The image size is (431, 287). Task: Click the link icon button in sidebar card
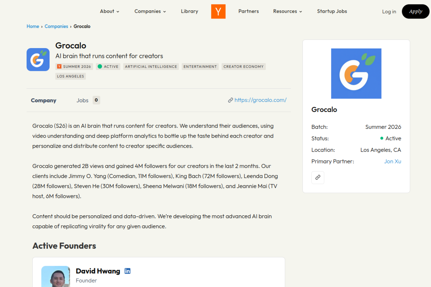(318, 177)
